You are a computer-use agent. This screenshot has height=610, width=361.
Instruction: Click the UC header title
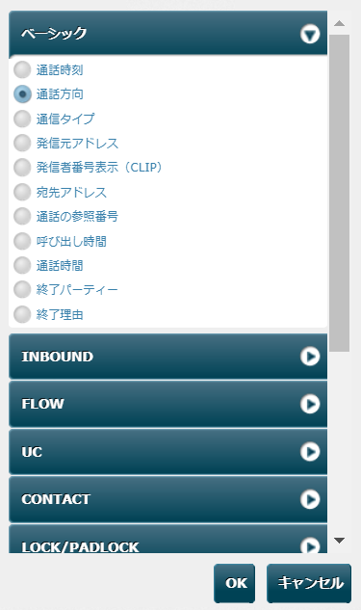tap(32, 452)
